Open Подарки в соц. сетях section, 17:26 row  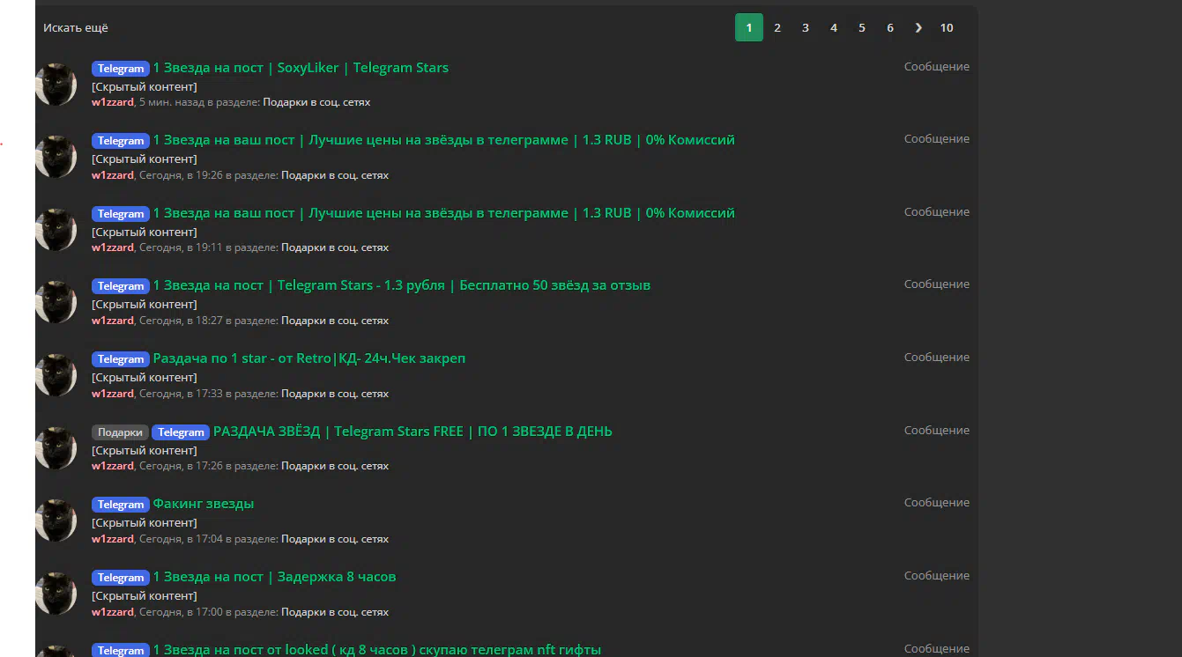(x=335, y=466)
